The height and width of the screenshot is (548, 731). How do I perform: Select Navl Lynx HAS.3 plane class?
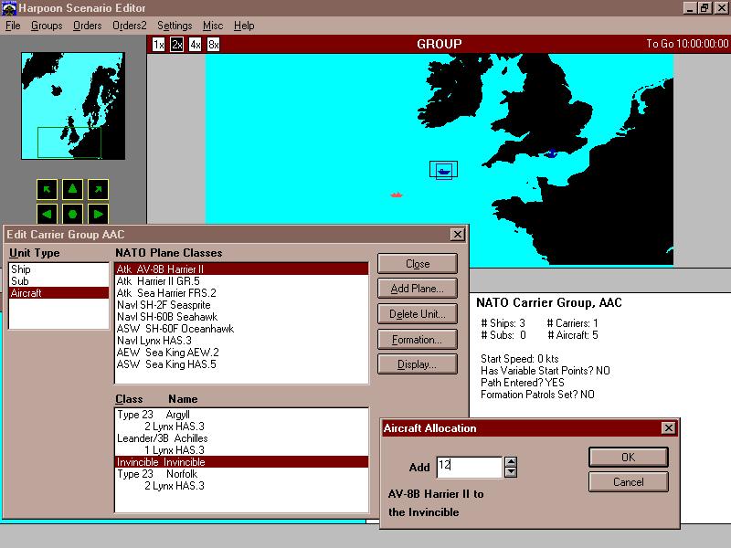(x=241, y=341)
